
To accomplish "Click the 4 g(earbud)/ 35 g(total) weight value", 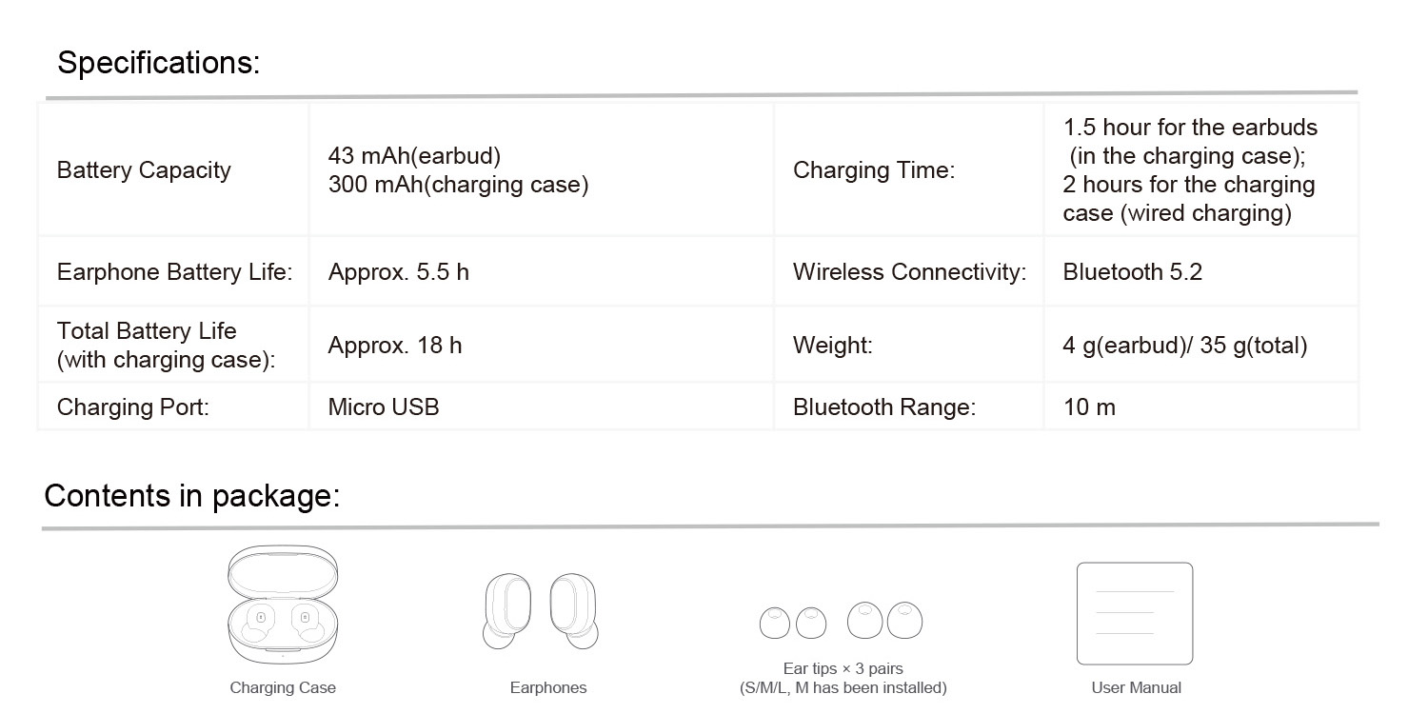I will click(x=1184, y=346).
